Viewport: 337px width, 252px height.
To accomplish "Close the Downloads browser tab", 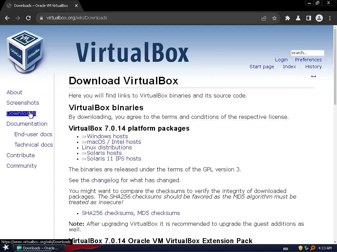I will click(76, 6).
